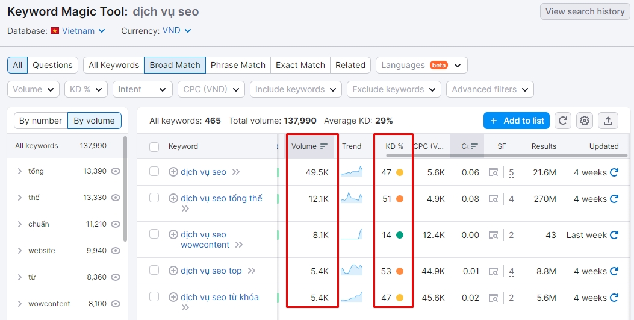Viewport: 634px width, 320px height.
Task: Check the box for 'dịch vụ seo wowcontent'
Action: point(154,234)
